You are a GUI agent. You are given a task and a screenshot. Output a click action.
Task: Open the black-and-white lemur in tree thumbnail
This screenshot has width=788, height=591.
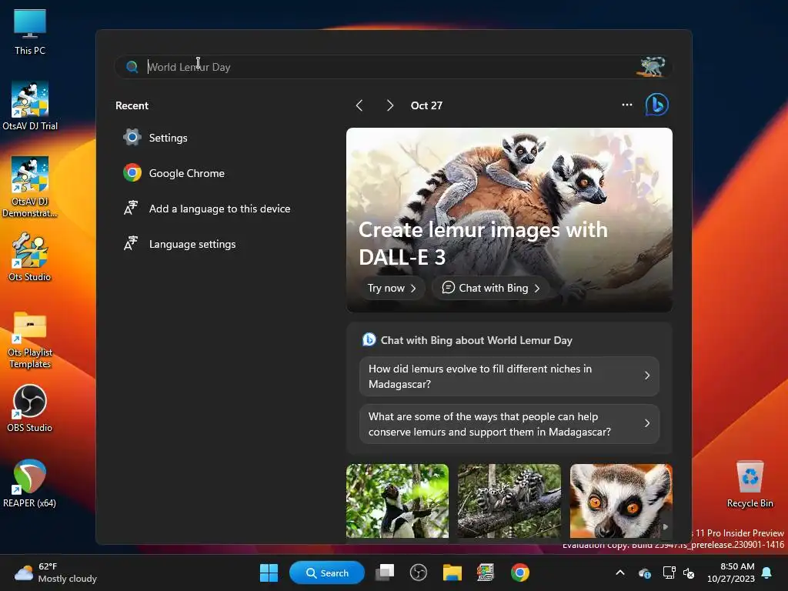[397, 501]
